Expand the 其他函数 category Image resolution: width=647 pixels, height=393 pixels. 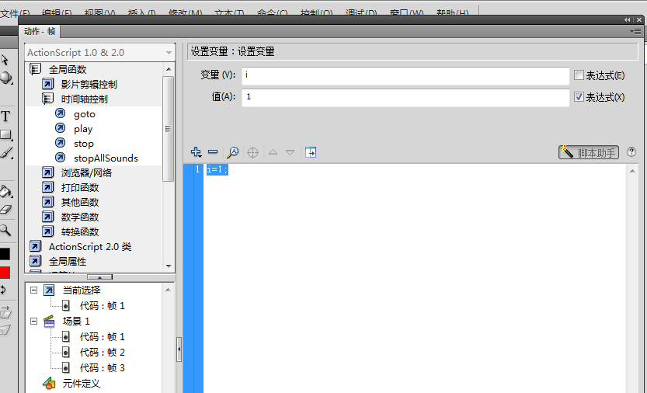click(48, 202)
